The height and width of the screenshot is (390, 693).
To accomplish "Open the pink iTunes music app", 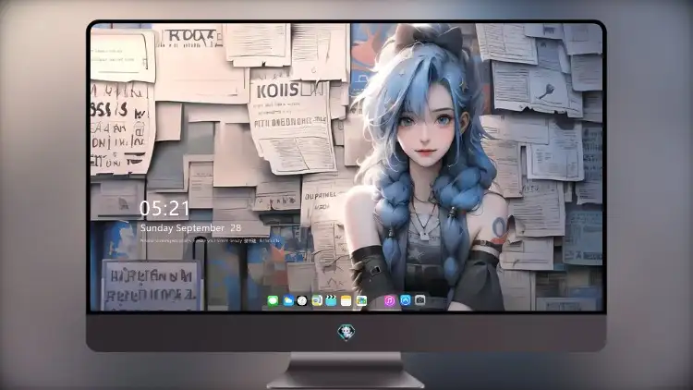I will pos(389,300).
